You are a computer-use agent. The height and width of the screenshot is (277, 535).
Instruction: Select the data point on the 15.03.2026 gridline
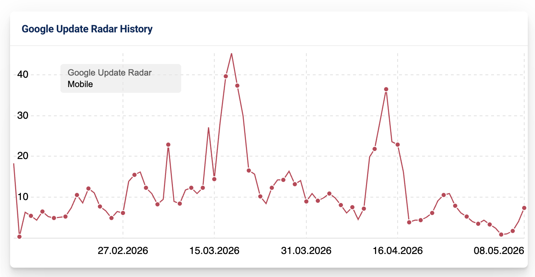coord(214,179)
